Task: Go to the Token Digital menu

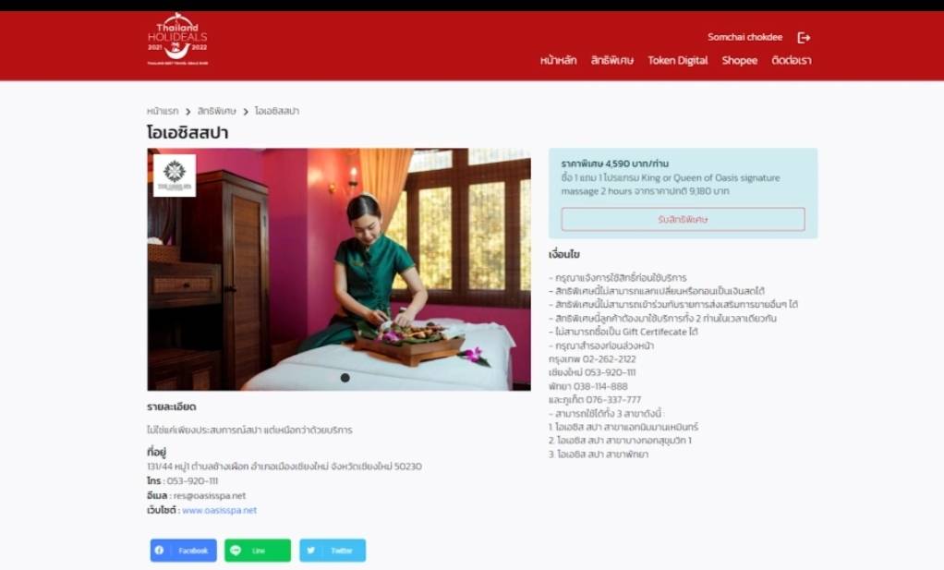Action: click(x=677, y=60)
